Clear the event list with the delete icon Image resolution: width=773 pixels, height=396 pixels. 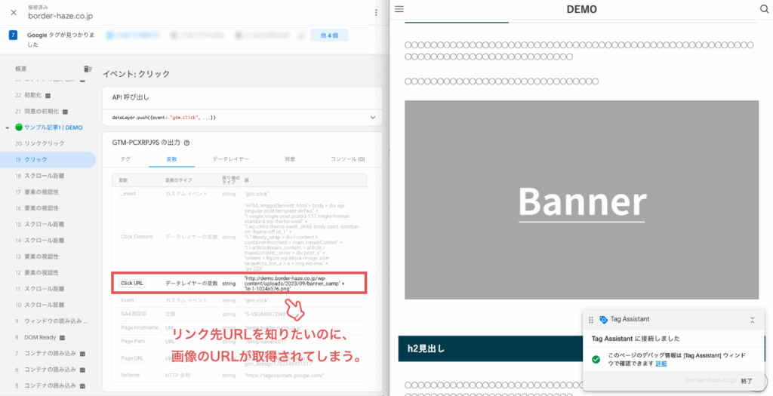[88, 69]
